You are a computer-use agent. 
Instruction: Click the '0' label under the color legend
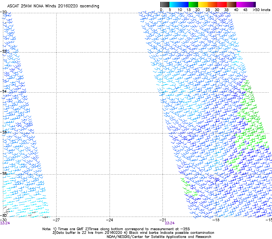point(161,10)
